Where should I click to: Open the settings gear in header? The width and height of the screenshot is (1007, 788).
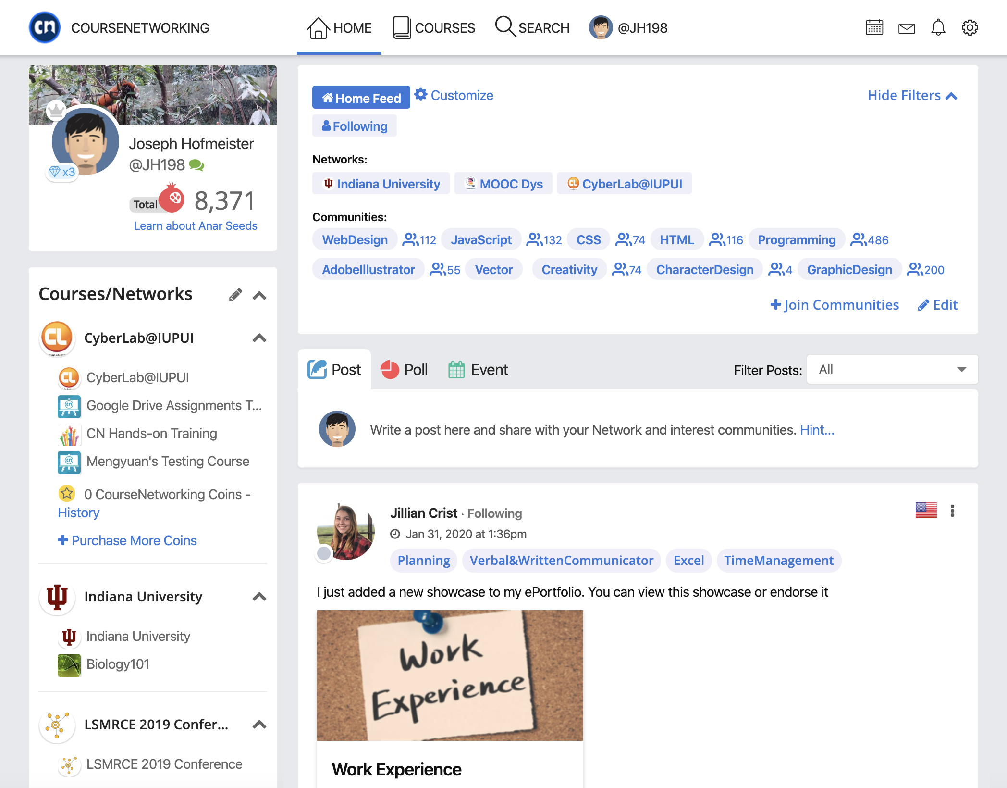point(970,27)
